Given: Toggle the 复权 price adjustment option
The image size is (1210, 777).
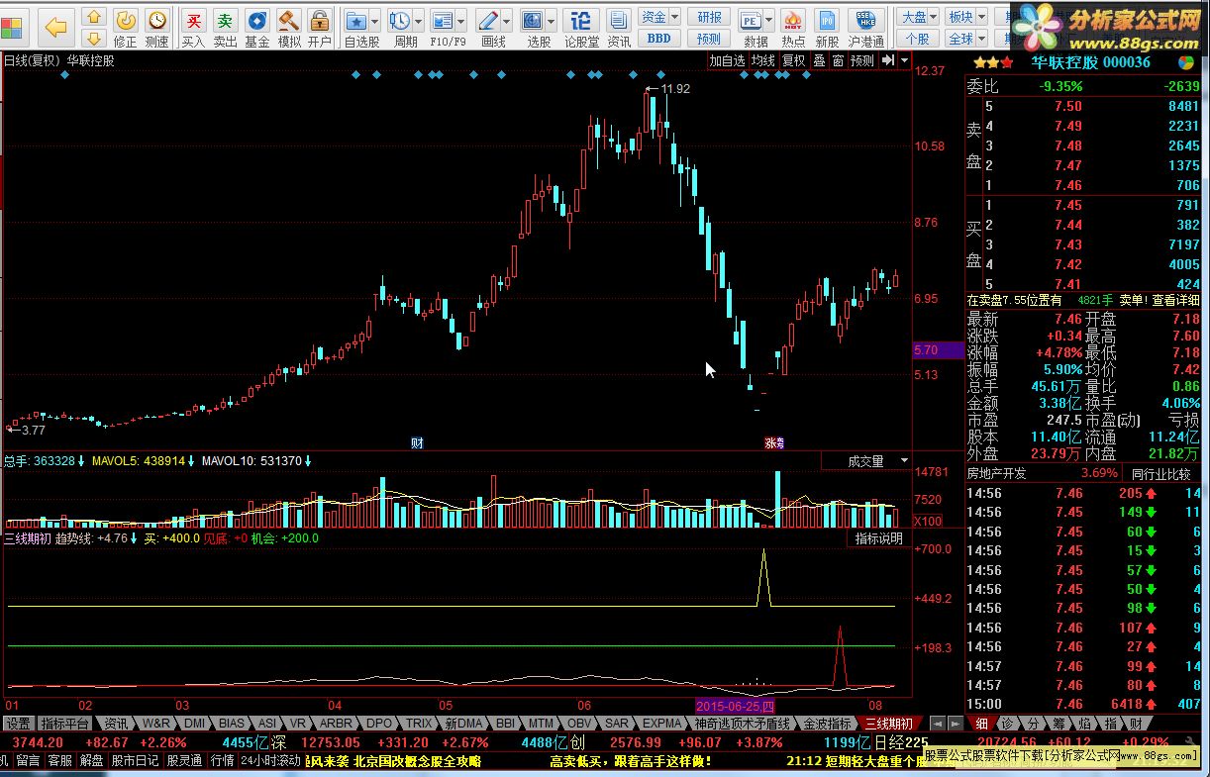Looking at the screenshot, I should click(x=794, y=60).
